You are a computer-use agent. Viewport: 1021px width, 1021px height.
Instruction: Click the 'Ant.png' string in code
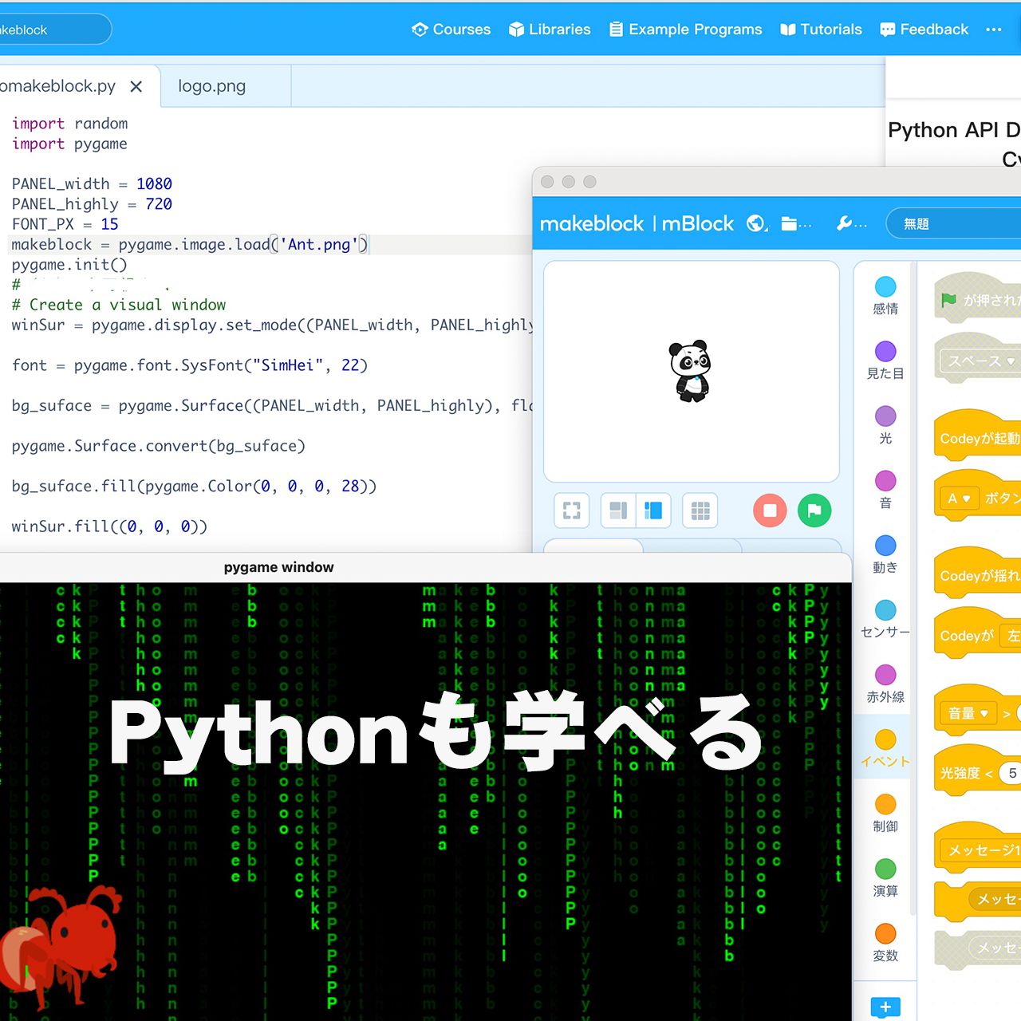coord(318,244)
